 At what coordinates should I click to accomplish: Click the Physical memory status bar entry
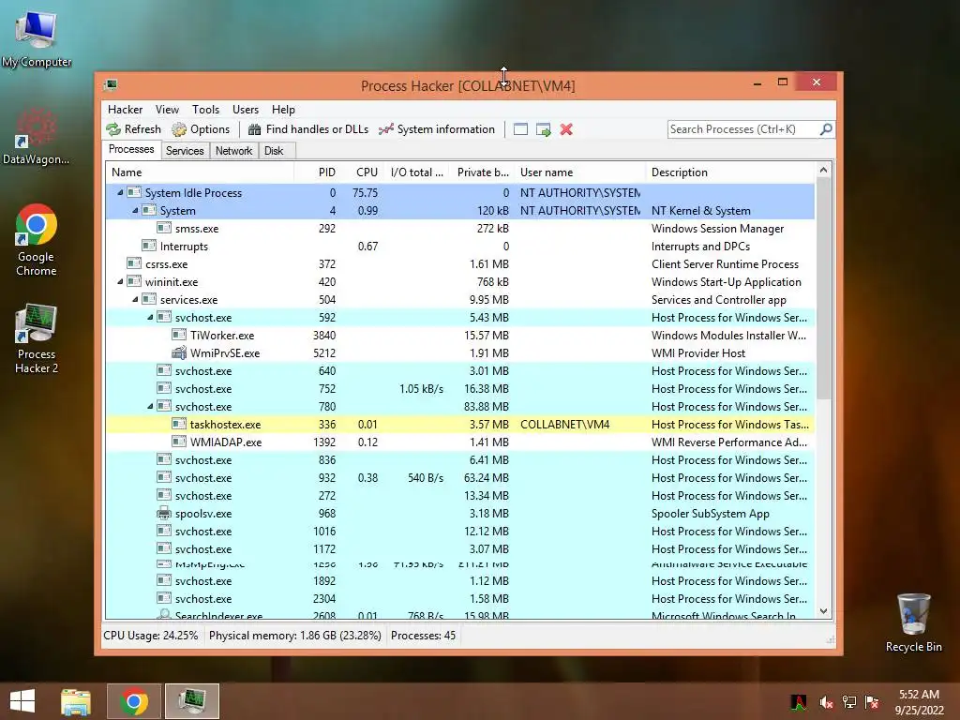coord(295,636)
